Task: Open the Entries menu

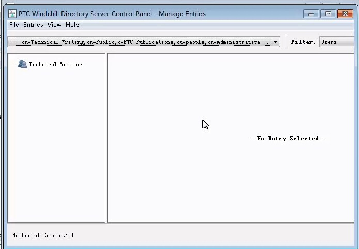Action: (33, 25)
